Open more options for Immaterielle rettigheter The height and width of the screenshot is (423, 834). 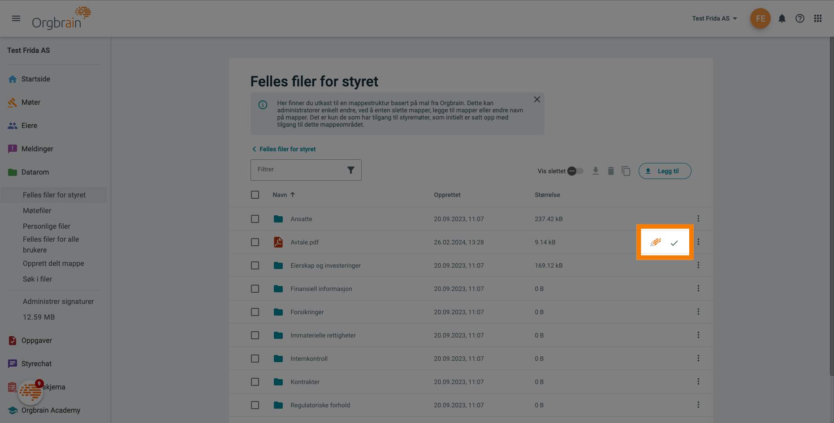[698, 335]
